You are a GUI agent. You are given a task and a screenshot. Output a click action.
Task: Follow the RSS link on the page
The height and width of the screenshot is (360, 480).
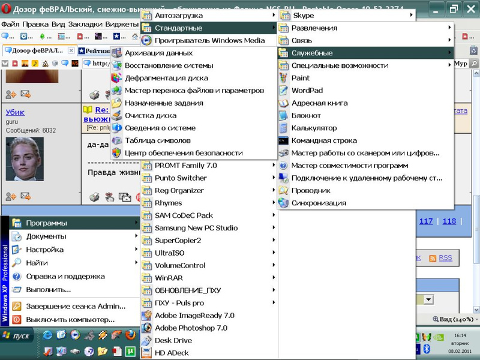point(445,258)
